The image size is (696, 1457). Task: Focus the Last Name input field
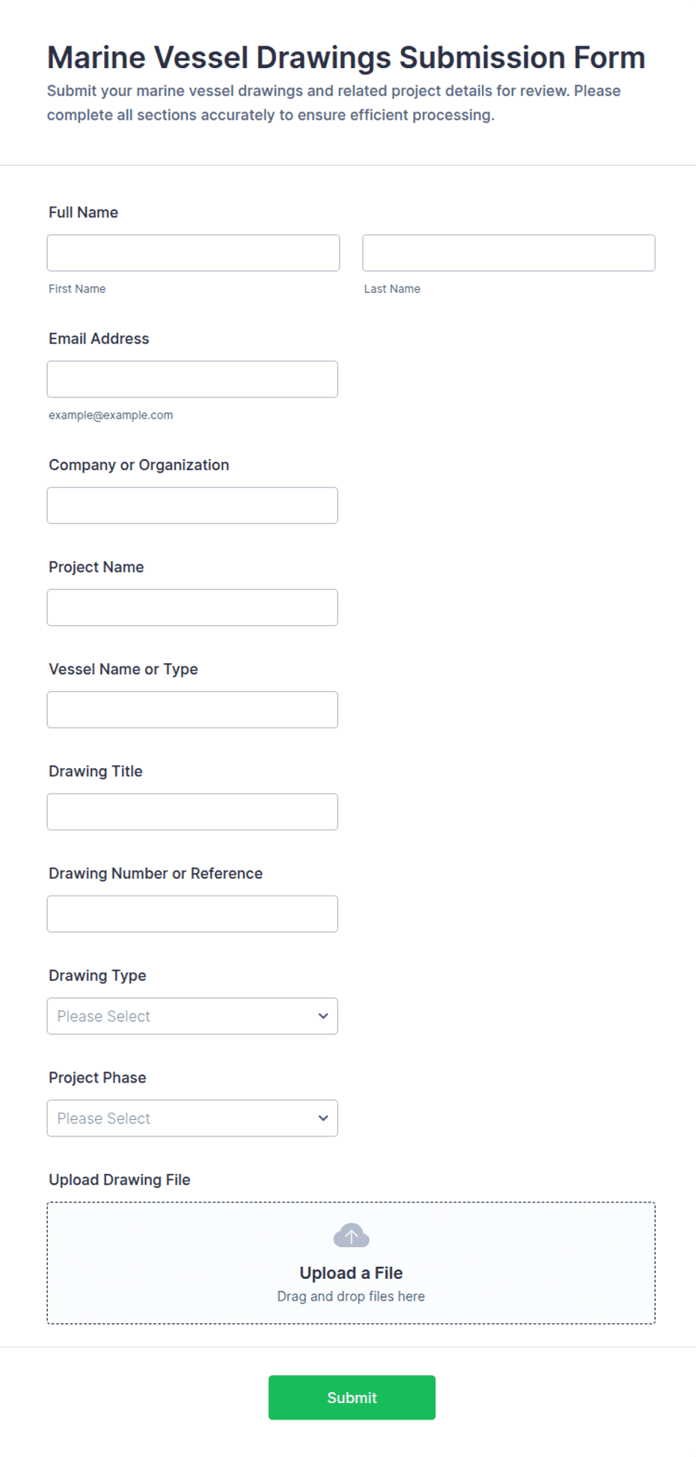(509, 253)
